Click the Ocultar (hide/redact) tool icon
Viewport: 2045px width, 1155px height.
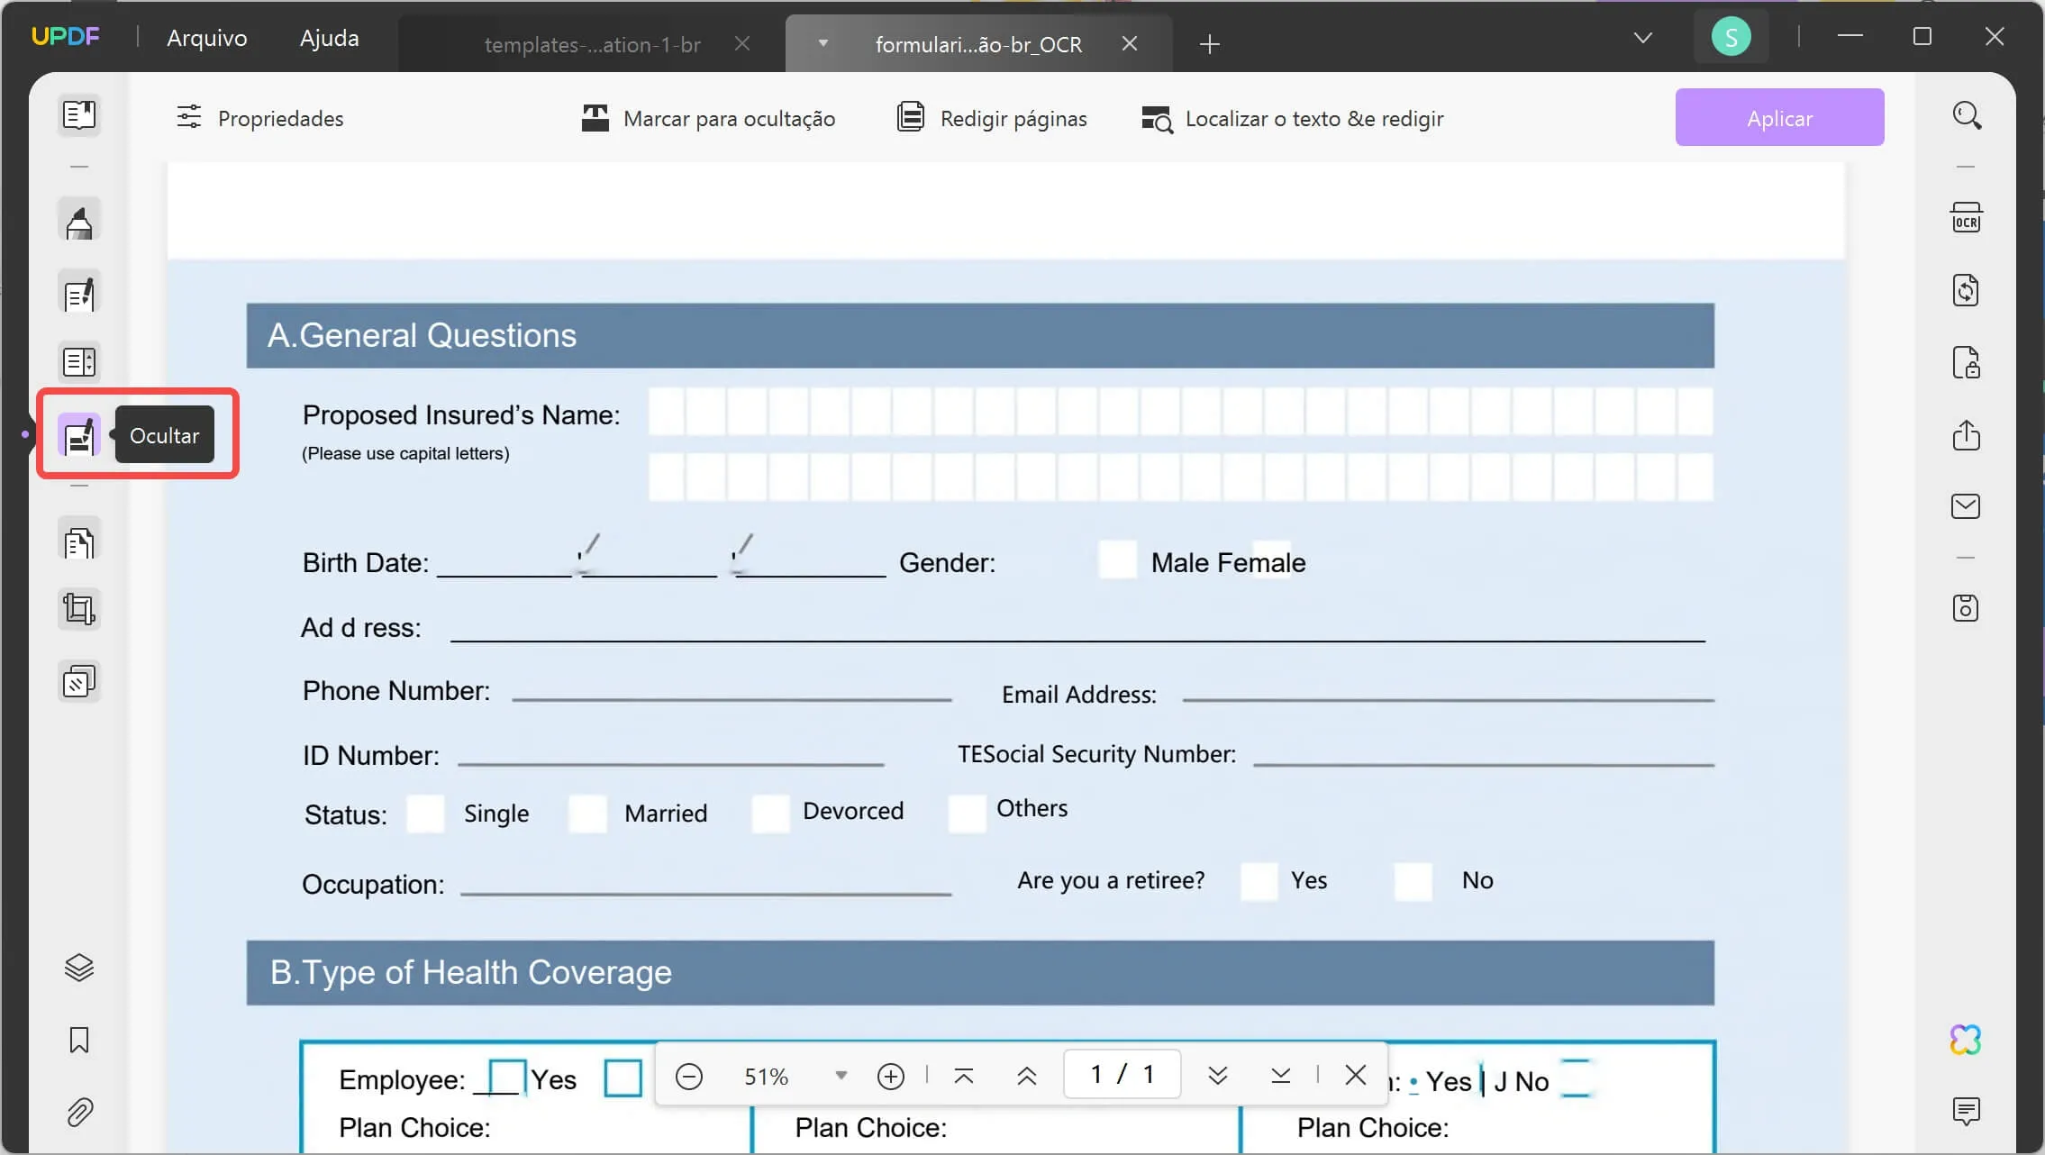[78, 435]
